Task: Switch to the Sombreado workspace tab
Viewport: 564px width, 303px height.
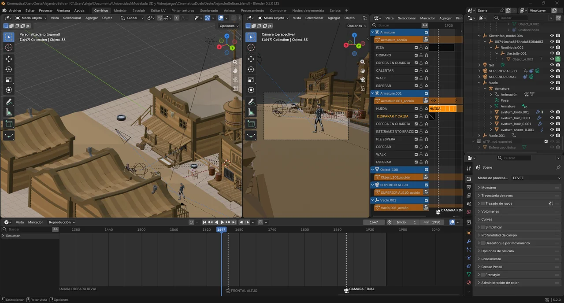Action: (x=209, y=11)
